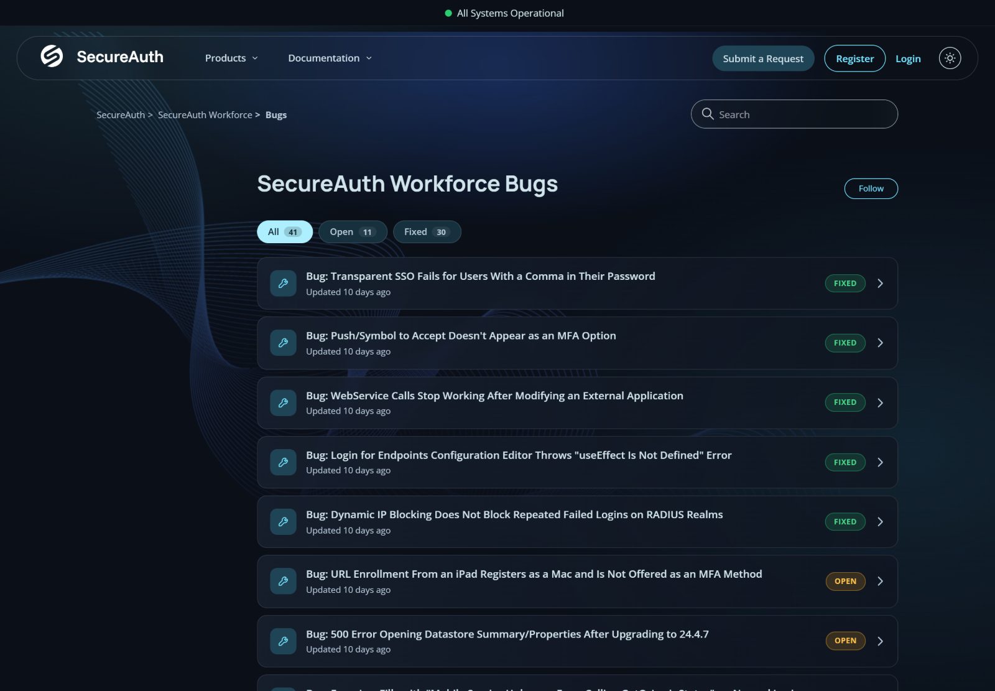
Task: Click the SecureAuth brand name text
Action: coord(120,57)
